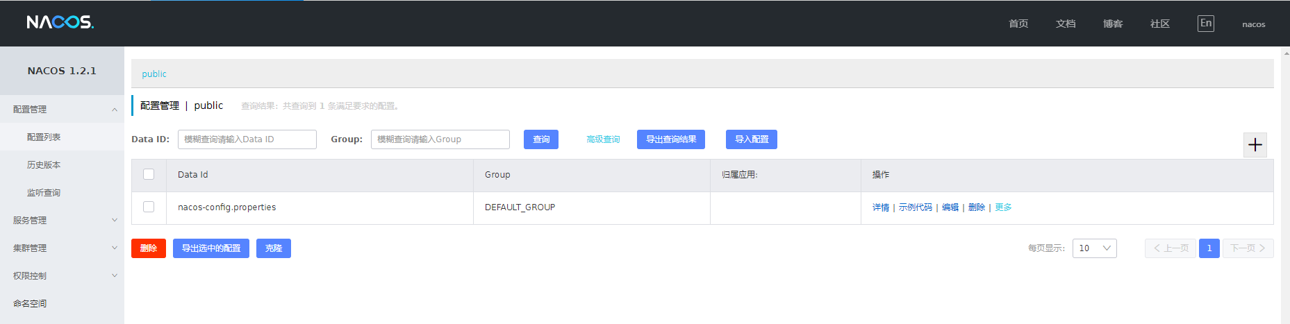Open 示例代码 for nacos-config.properties
The image size is (1290, 324).
[x=916, y=207]
